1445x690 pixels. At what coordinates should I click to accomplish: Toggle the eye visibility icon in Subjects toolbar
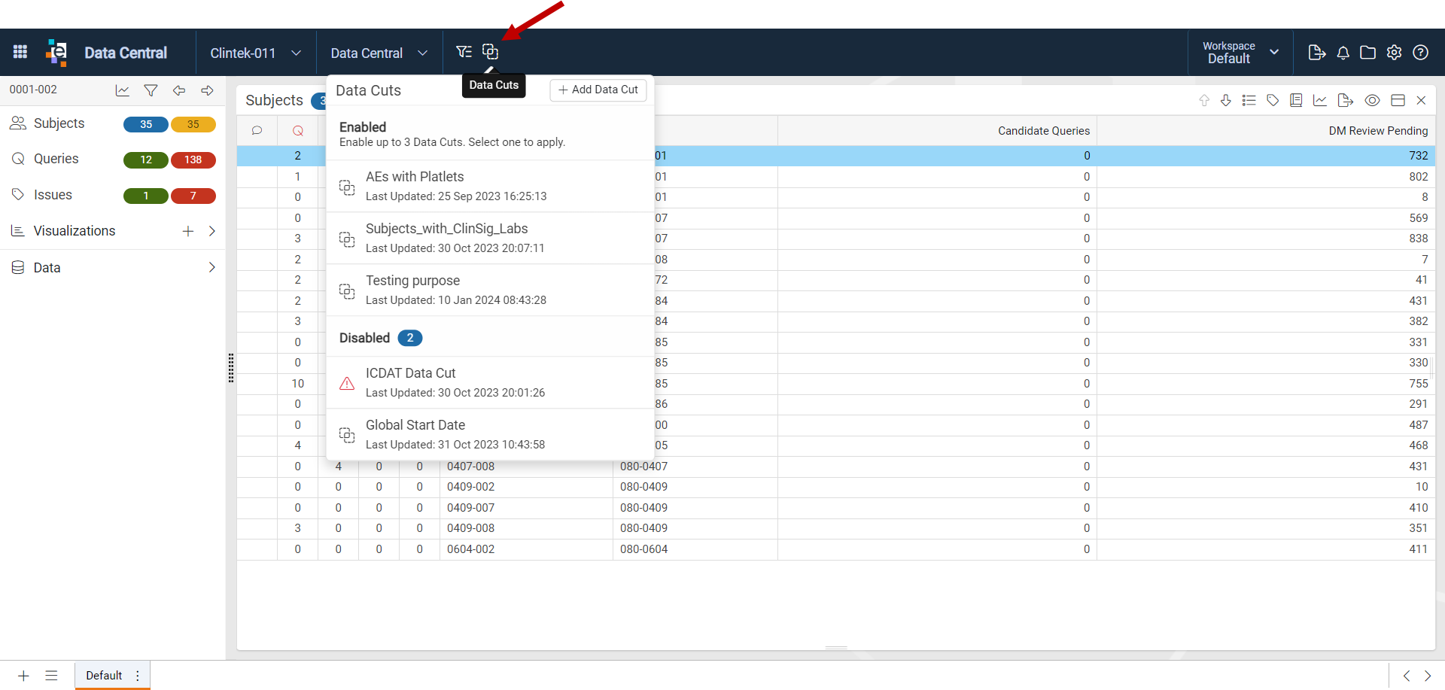point(1373,100)
